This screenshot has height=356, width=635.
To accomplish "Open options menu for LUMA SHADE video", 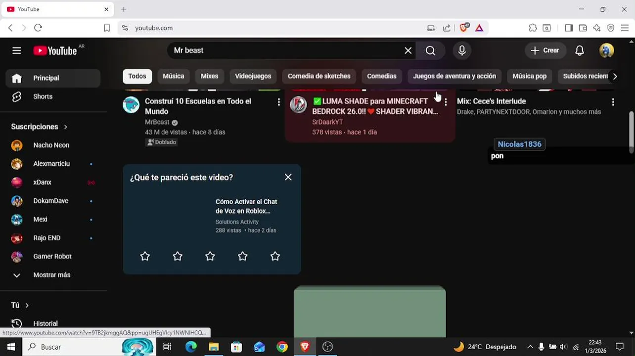I will pyautogui.click(x=446, y=102).
